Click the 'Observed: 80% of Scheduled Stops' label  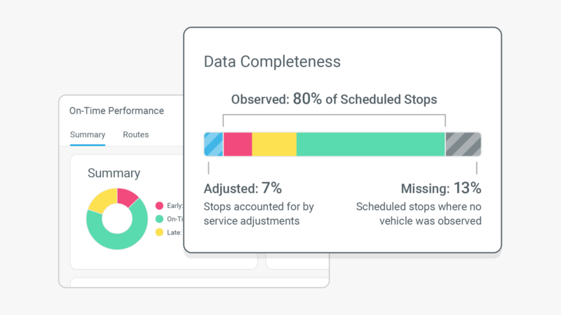point(334,99)
